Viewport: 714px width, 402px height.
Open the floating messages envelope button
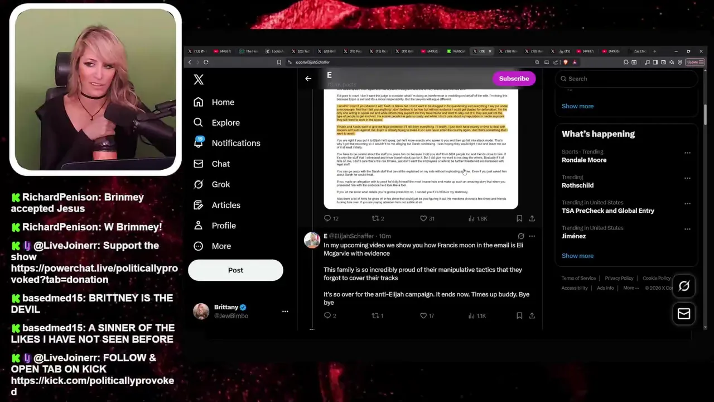tap(684, 314)
